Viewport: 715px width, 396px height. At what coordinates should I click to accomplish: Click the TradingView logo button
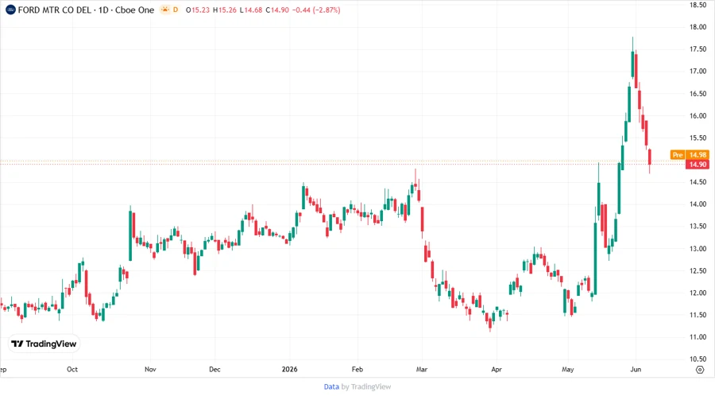coord(44,344)
